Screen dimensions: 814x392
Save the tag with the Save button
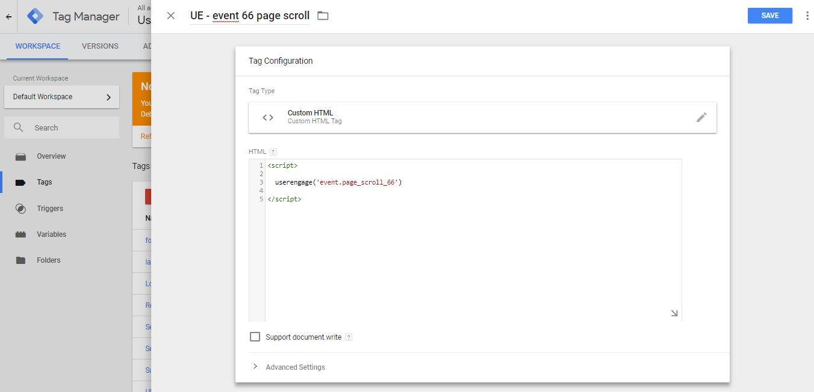tap(769, 16)
